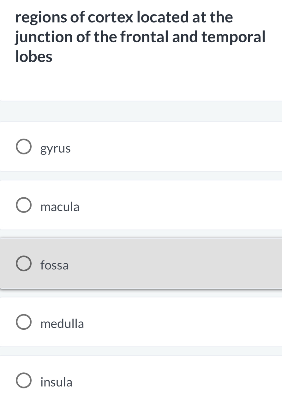Click the question text about cortex regions
Screen dimensions: 282x402
tap(140, 37)
